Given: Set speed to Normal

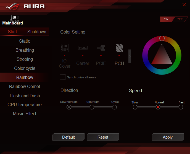Looking at the screenshot, I should point(158,107).
